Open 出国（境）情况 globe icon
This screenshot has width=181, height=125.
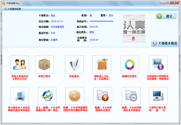pyautogui.click(x=47, y=96)
